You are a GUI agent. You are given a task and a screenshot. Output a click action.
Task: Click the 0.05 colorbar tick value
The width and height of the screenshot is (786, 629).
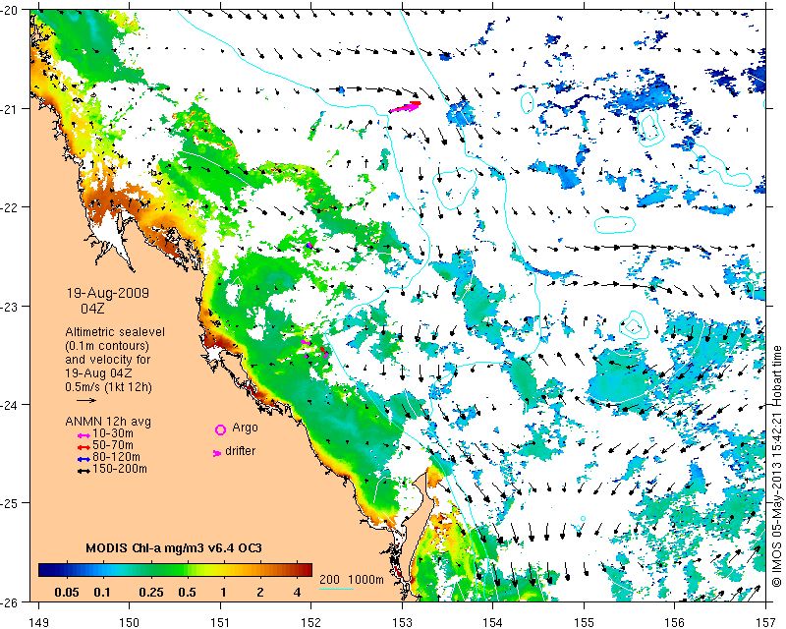[x=67, y=593]
